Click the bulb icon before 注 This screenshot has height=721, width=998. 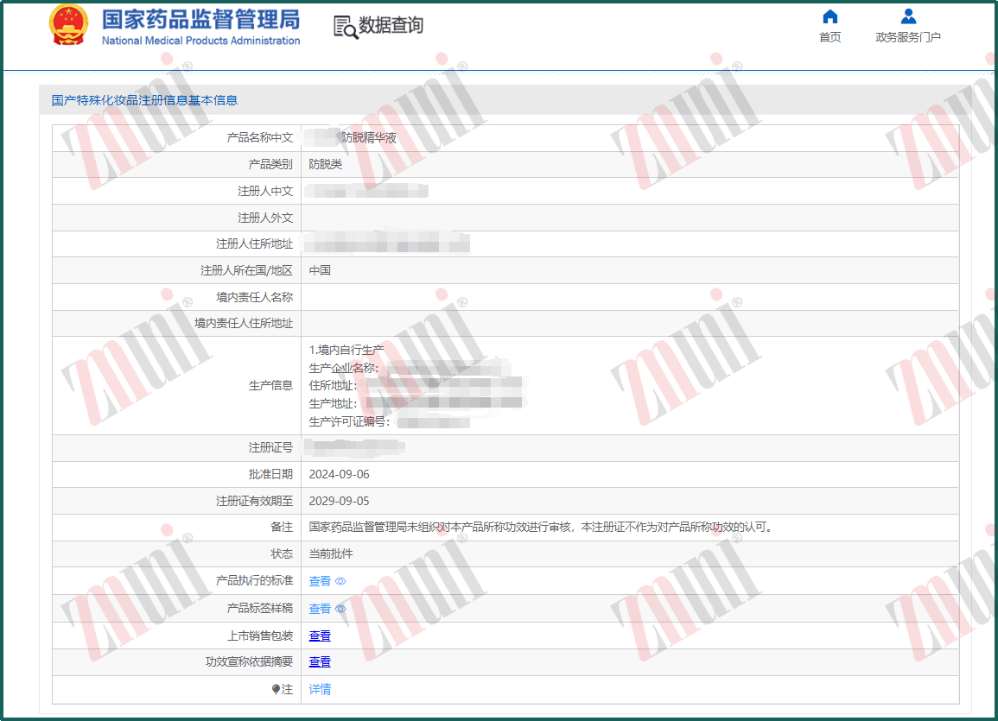click(x=276, y=689)
